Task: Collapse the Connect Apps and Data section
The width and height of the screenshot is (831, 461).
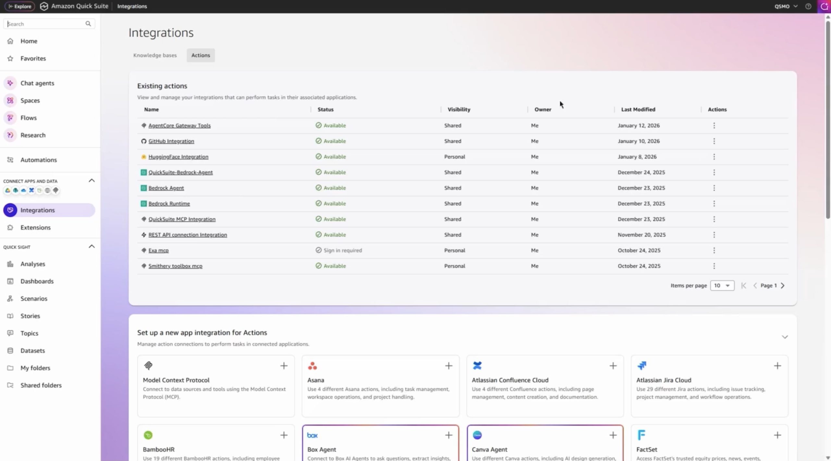Action: (x=91, y=180)
